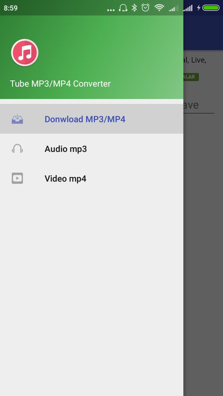Tap the battery indicator icon
Screen dimensions: 223x396
211,8
